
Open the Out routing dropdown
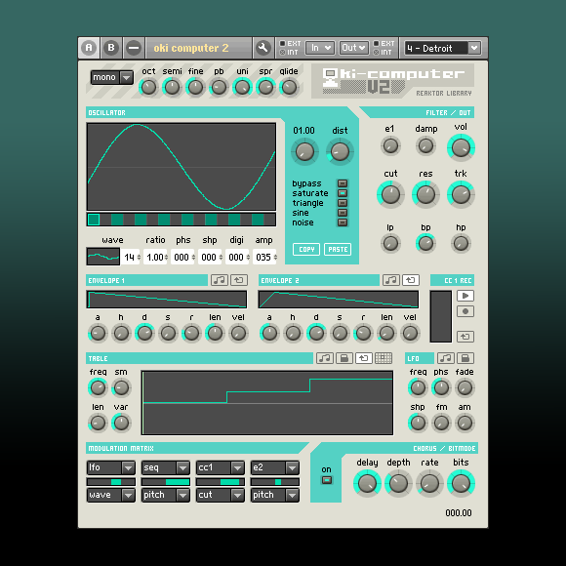[x=353, y=48]
